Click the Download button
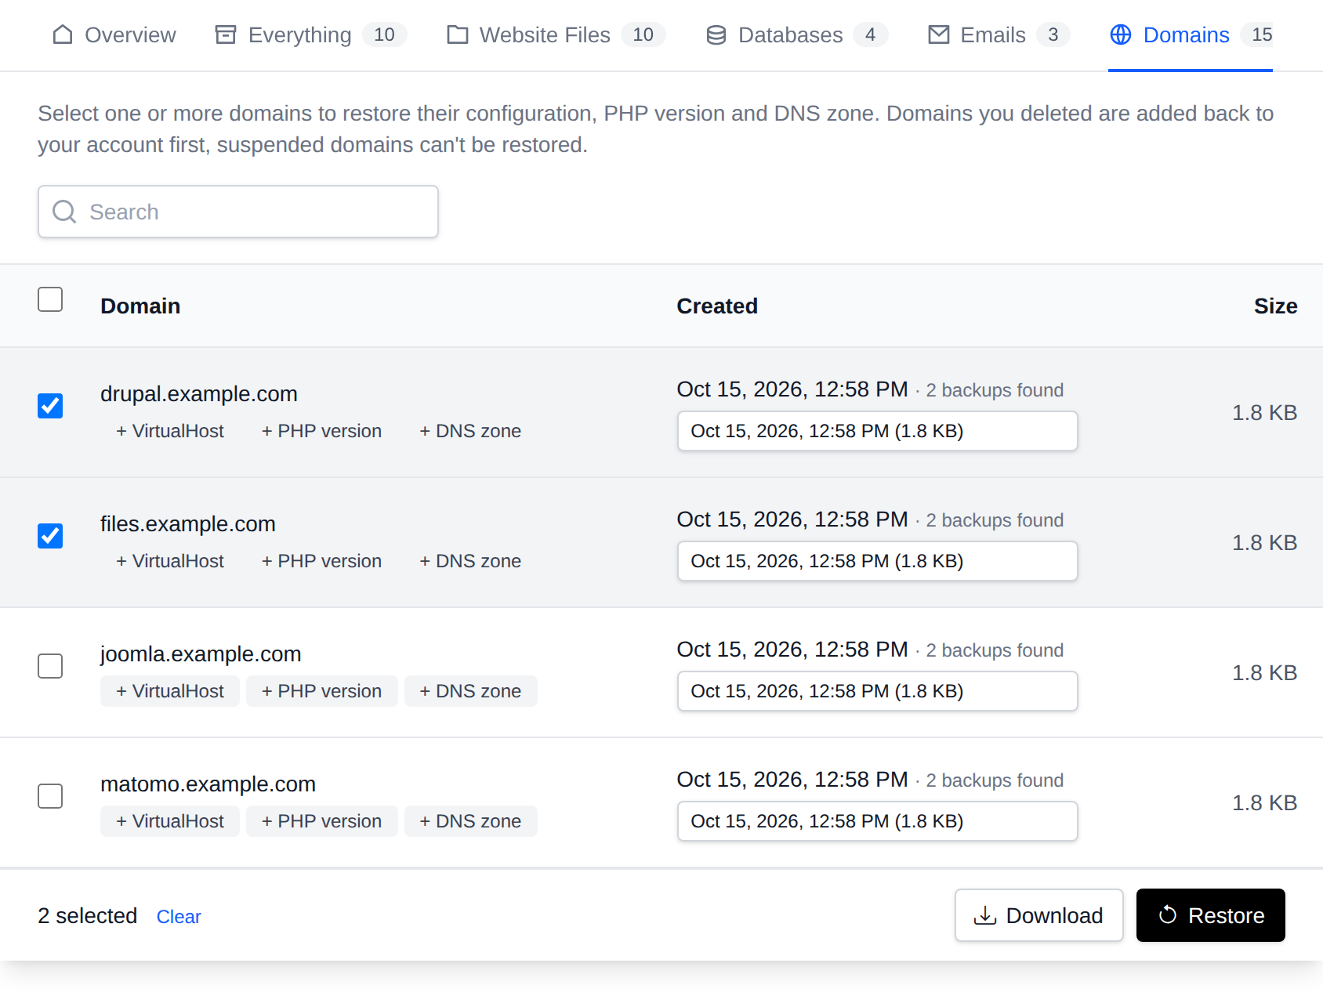Viewport: 1323px width, 992px height. click(x=1039, y=915)
